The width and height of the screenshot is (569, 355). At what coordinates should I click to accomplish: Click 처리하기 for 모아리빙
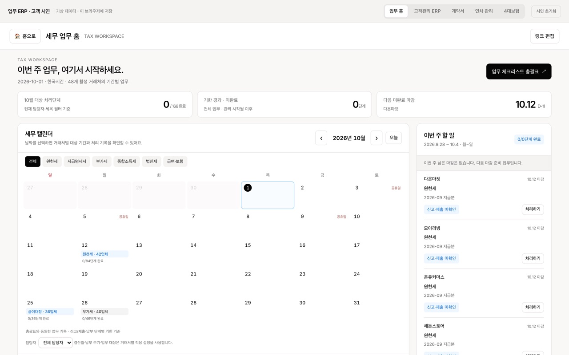[533, 258]
